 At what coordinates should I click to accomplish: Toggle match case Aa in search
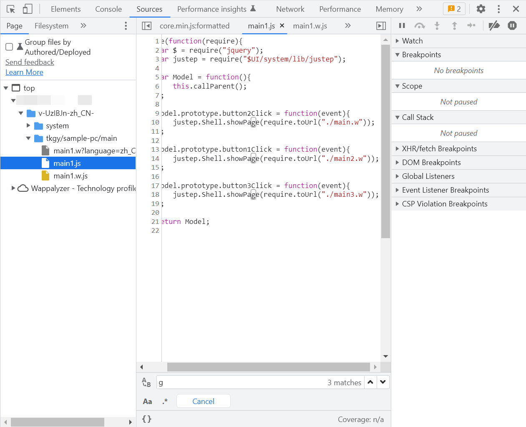(147, 402)
